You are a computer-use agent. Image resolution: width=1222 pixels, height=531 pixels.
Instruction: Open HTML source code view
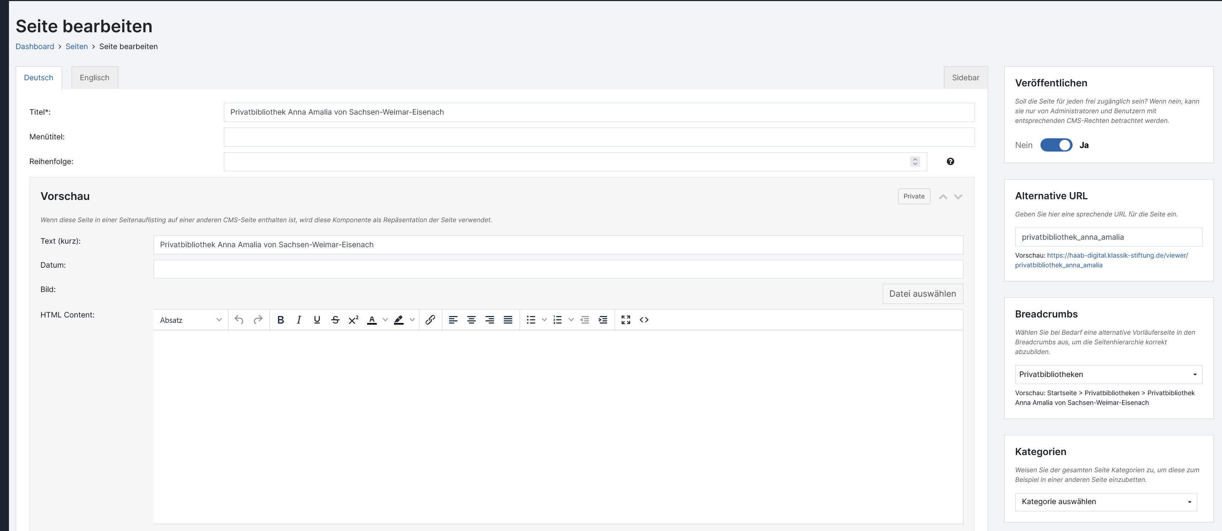(644, 320)
